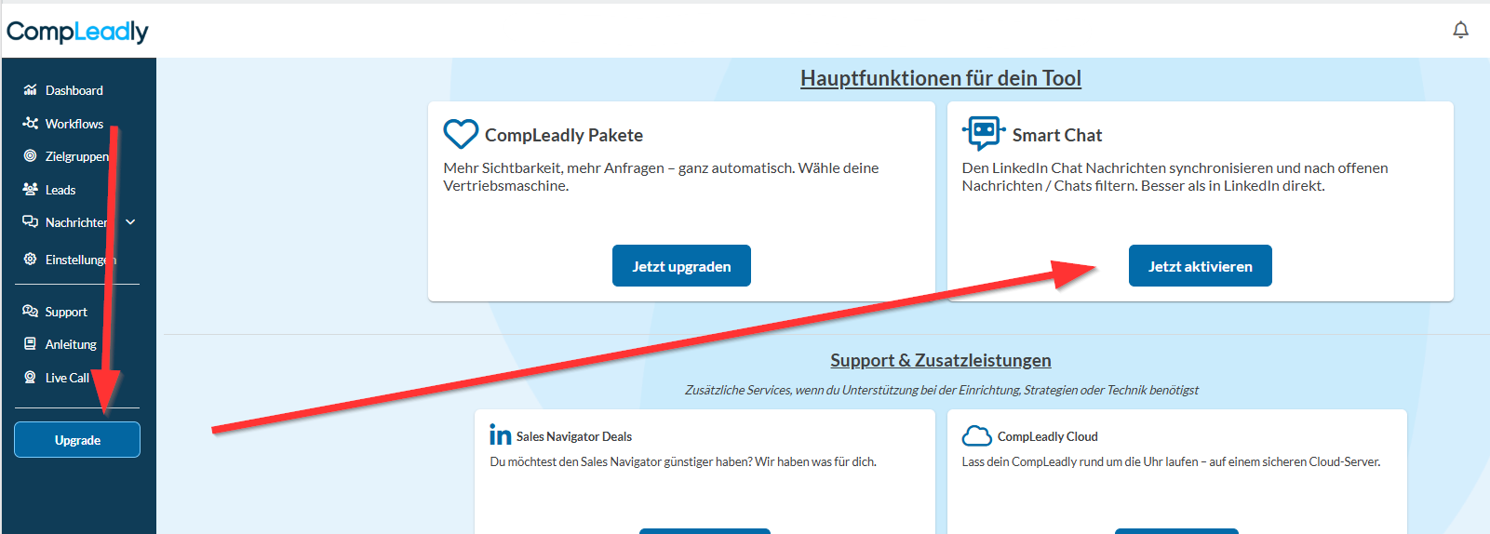This screenshot has height=534, width=1490.
Task: Go to Live Call in sidebar
Action: pos(66,378)
